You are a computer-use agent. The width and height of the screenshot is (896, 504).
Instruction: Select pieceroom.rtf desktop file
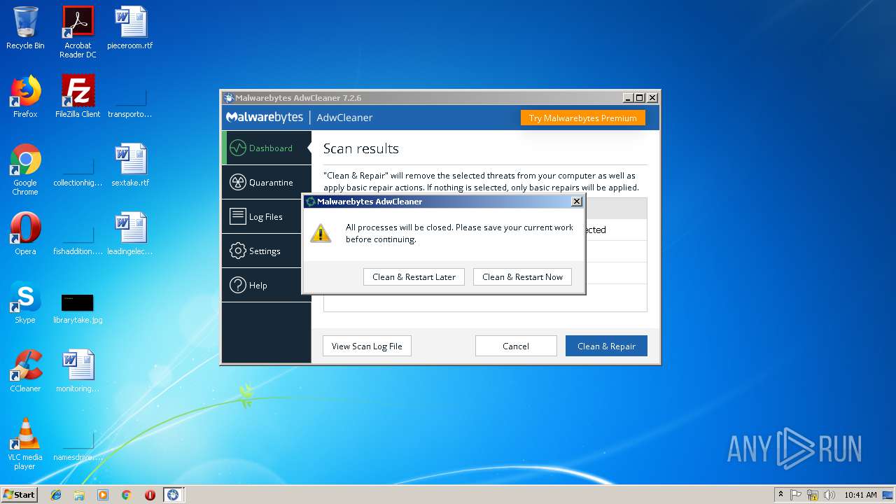coord(130,28)
